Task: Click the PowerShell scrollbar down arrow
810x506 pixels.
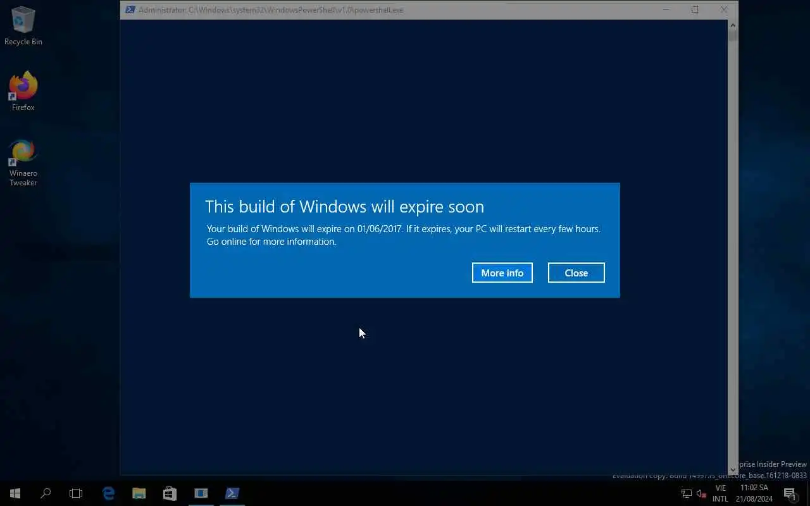Action: coord(733,469)
